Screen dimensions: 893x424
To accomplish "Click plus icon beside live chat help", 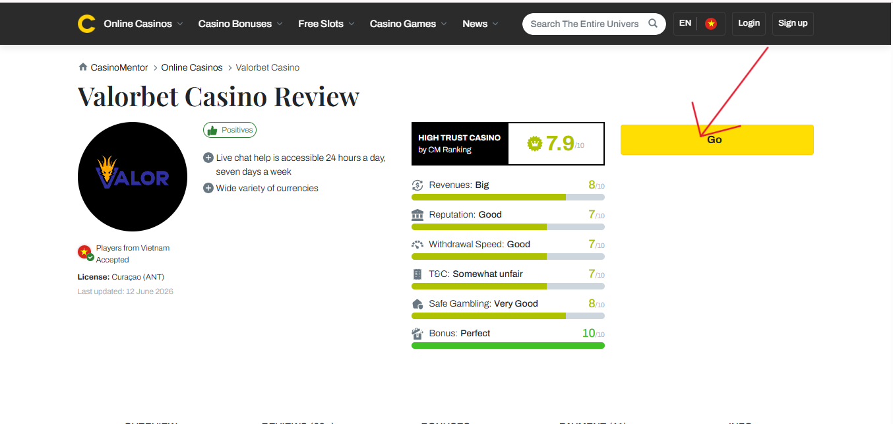I will tap(208, 158).
